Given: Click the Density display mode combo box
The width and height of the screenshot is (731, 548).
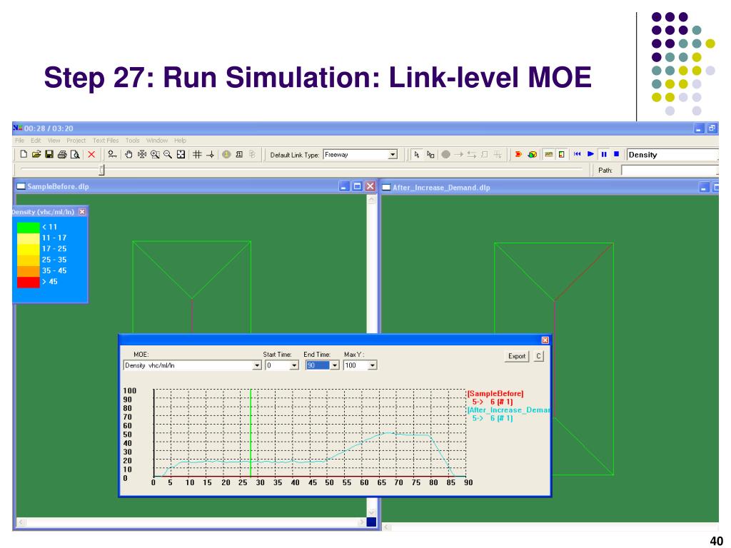Looking at the screenshot, I should coord(672,155).
